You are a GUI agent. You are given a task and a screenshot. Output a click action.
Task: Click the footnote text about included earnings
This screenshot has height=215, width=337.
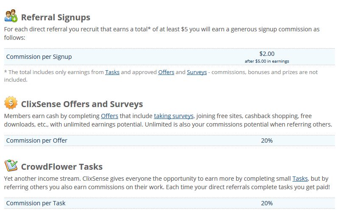[x=161, y=76]
